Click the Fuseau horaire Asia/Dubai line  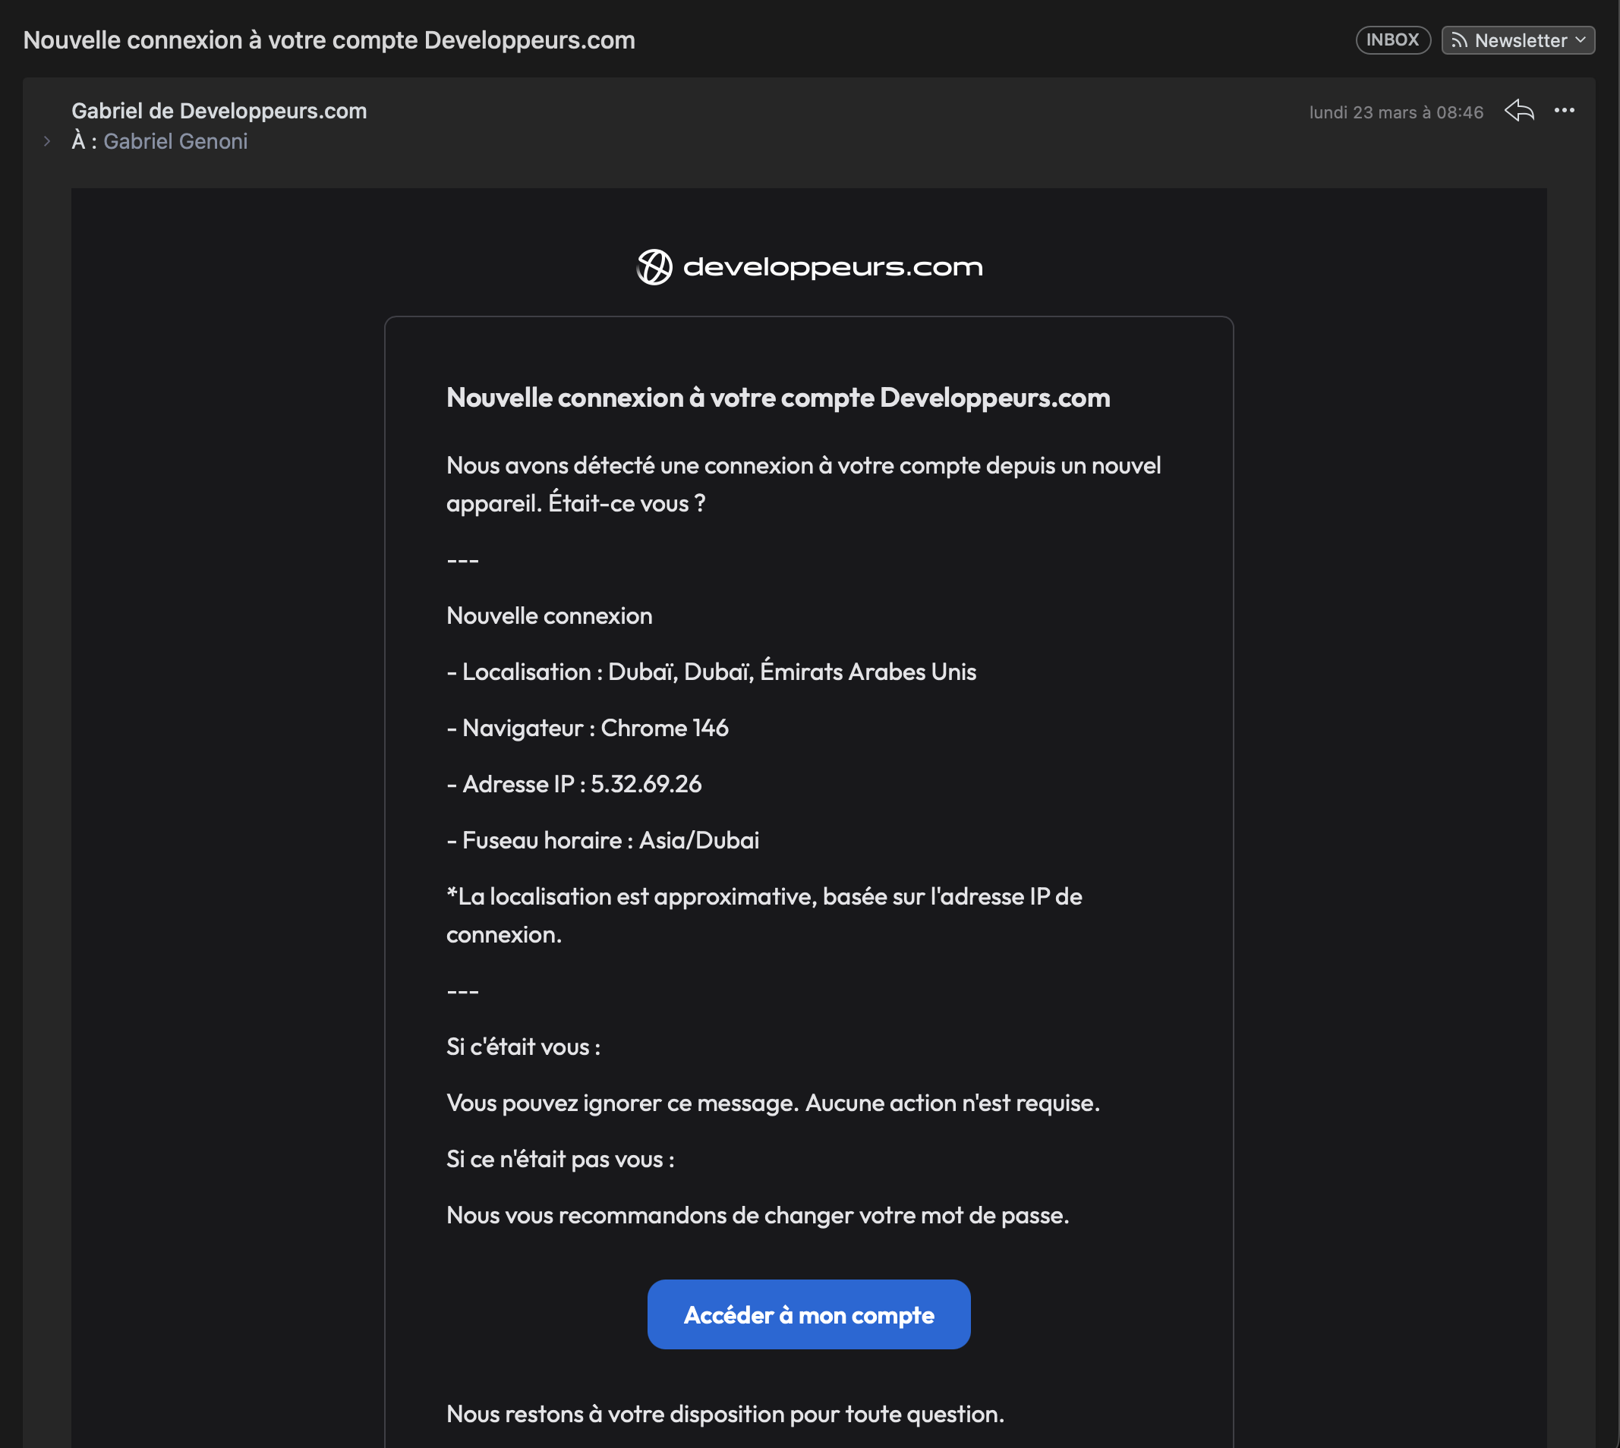602,840
